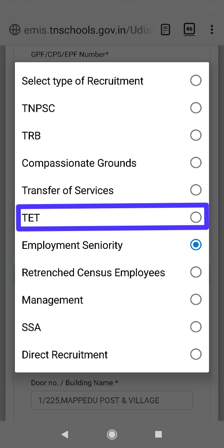Tap the Android home circle icon

pos(112,434)
